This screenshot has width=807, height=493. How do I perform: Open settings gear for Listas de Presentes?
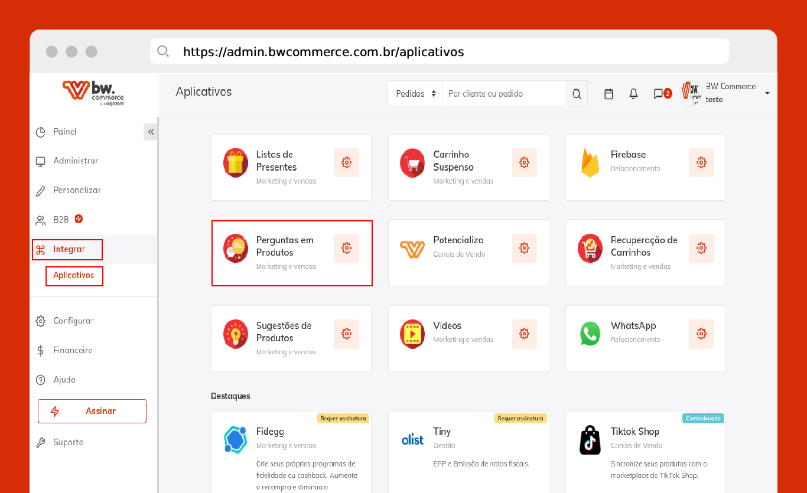(346, 162)
